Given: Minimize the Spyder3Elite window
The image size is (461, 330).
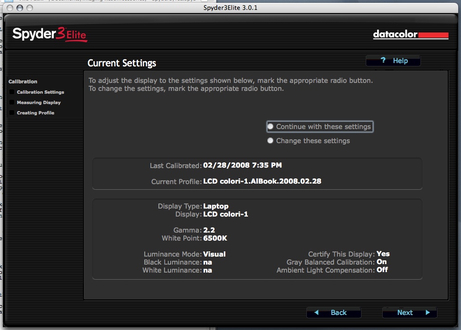Looking at the screenshot, I should click(20, 8).
